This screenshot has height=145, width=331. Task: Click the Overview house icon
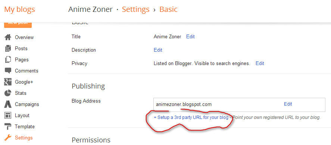tap(8, 37)
